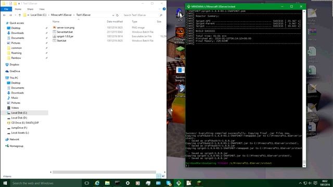The height and width of the screenshot is (187, 333).
Task: Open Skype from taskbar
Action: click(169, 183)
